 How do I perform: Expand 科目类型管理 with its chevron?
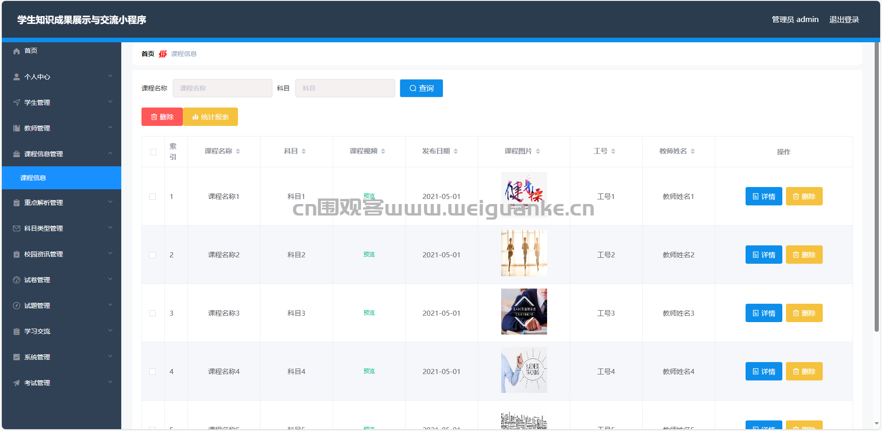(x=110, y=227)
